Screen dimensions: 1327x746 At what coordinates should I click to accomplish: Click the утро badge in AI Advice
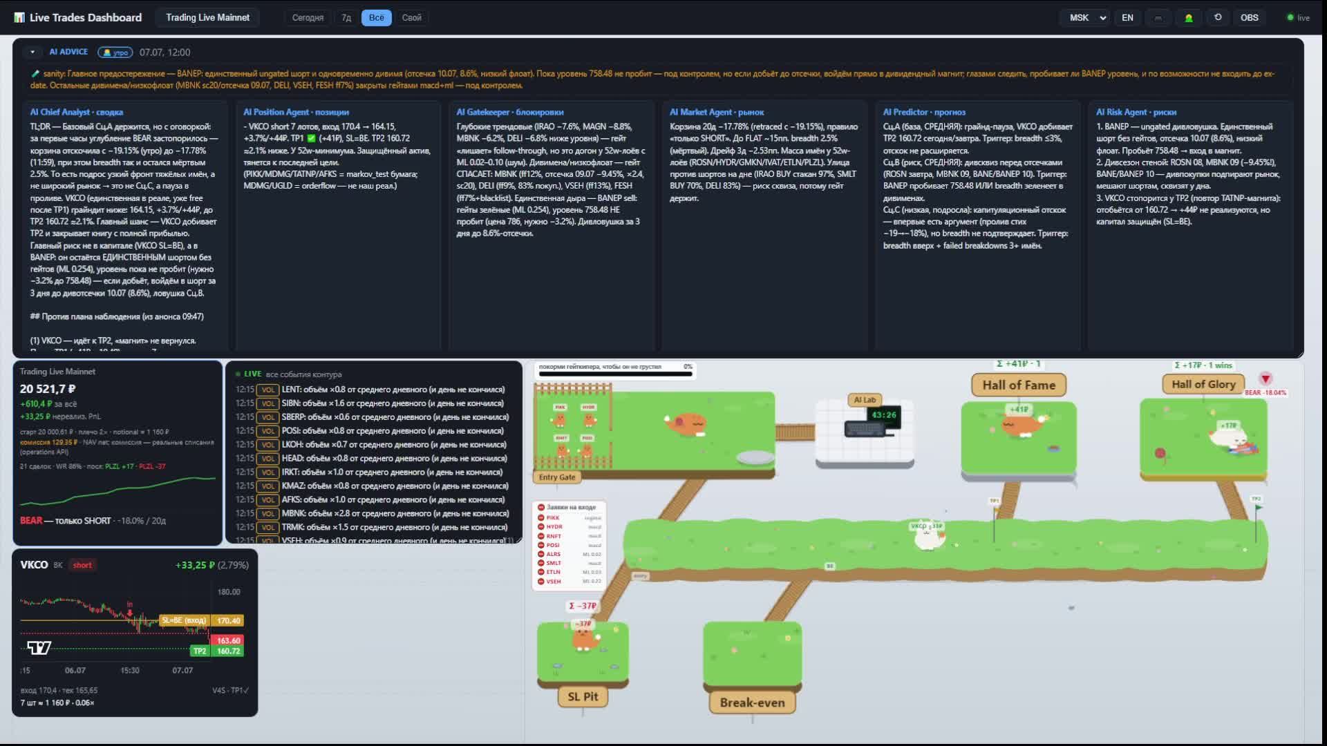(115, 52)
